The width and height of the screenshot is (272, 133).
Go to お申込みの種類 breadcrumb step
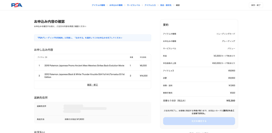(x=116, y=5)
